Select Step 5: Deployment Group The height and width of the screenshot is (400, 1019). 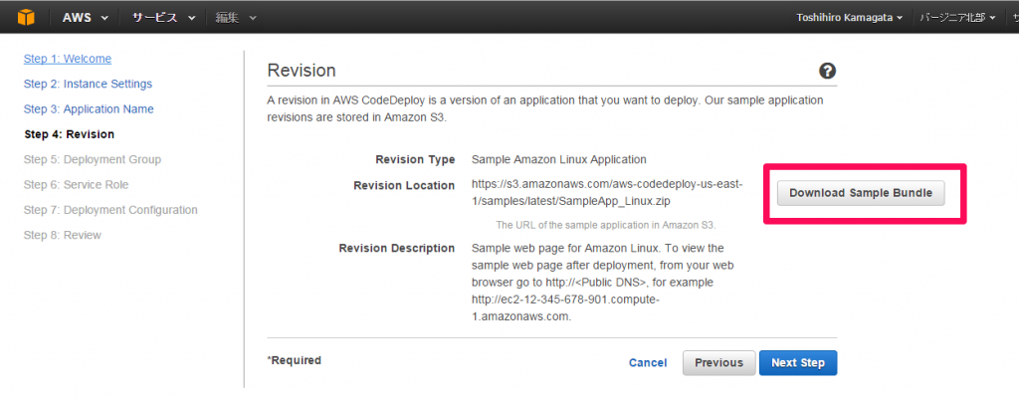click(93, 160)
